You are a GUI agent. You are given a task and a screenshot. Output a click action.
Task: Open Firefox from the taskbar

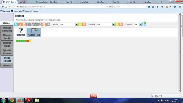pos(20,100)
